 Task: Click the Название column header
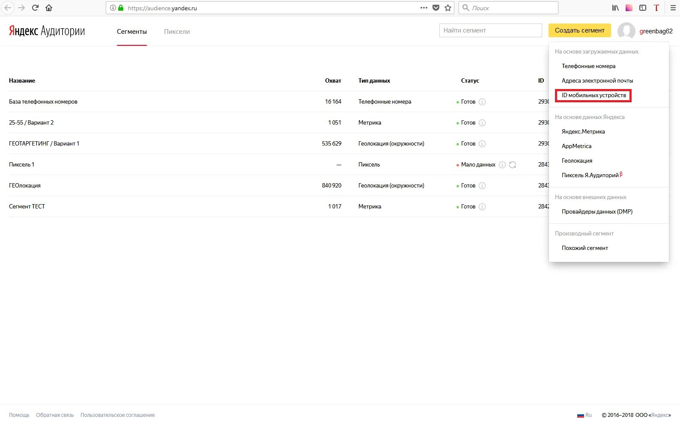click(x=22, y=80)
